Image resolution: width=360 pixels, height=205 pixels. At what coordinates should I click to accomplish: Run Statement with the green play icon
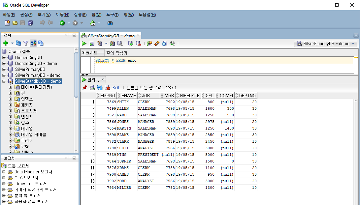pos(84,43)
